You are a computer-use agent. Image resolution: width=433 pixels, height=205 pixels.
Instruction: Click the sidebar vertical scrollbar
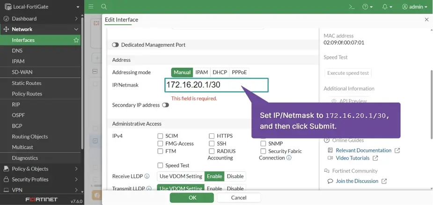[82, 83]
